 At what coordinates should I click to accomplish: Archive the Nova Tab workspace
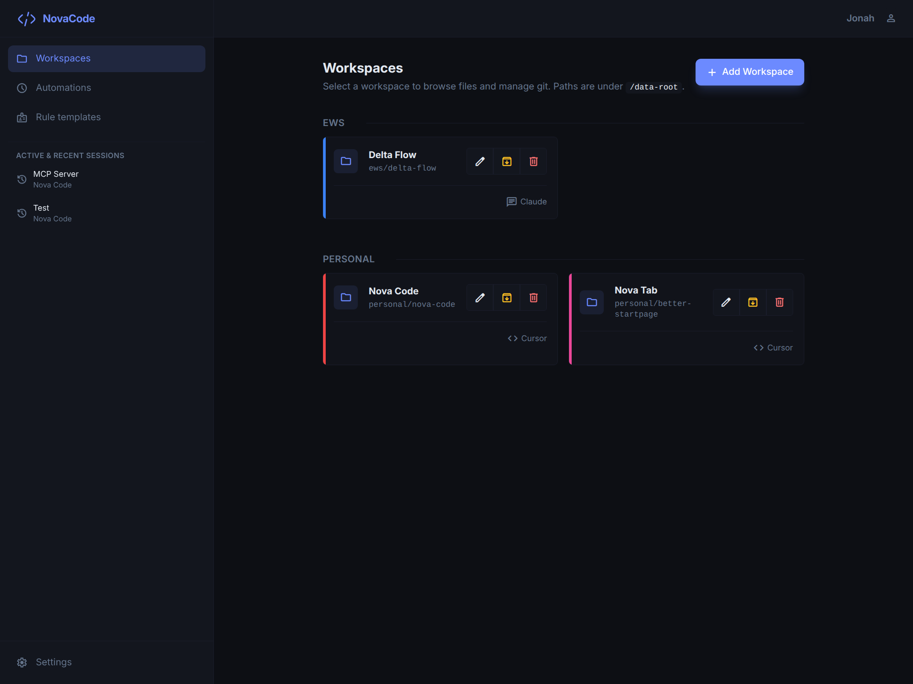coord(753,302)
